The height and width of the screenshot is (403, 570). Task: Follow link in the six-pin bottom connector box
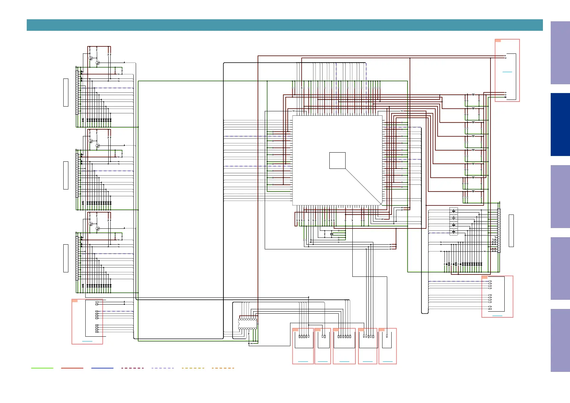pos(344,362)
